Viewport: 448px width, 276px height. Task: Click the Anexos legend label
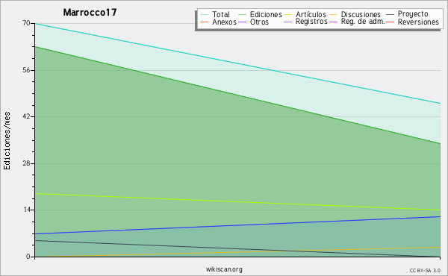tap(224, 22)
